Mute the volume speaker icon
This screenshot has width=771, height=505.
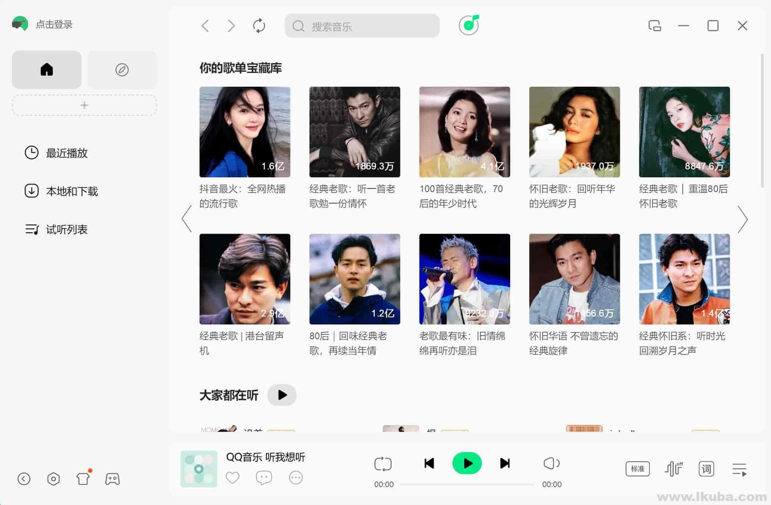point(552,463)
